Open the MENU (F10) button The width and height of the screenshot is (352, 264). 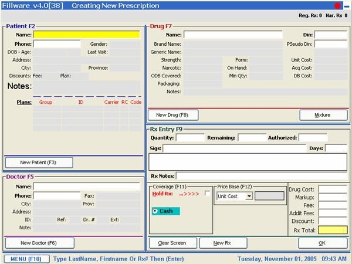[26, 259]
